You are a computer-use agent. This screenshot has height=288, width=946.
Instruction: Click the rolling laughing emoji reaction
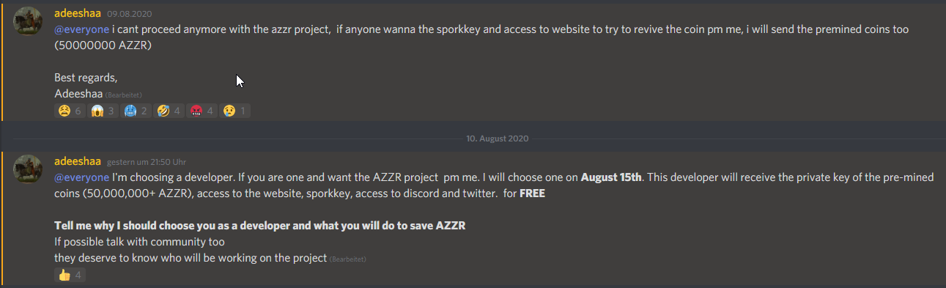tap(169, 111)
